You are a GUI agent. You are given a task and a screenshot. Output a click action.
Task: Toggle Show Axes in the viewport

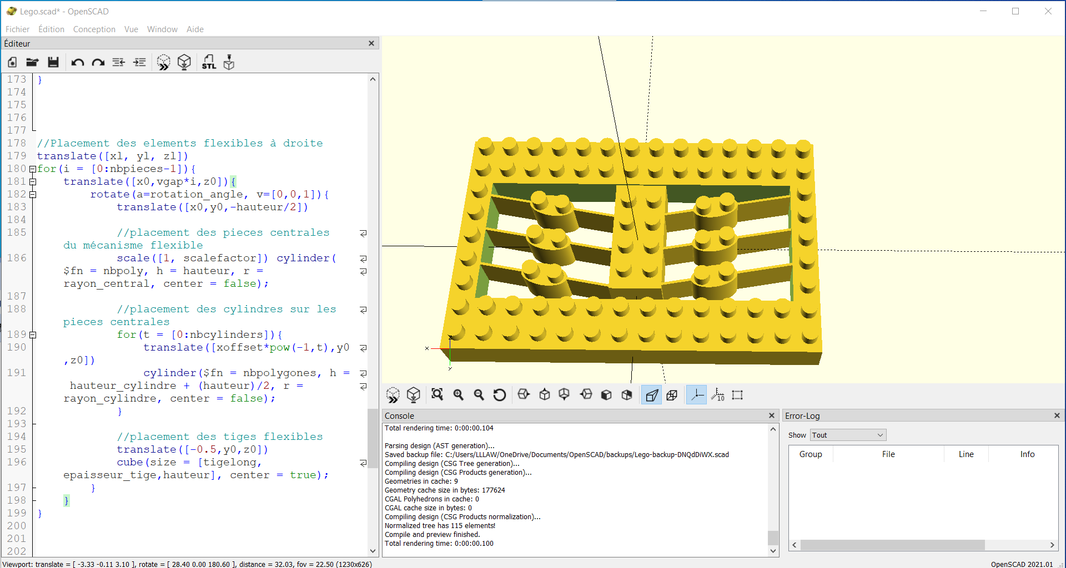pyautogui.click(x=696, y=395)
